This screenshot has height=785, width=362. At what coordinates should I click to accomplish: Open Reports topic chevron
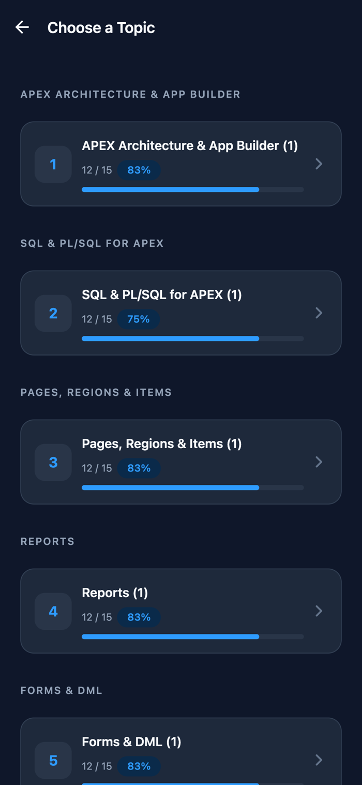319,611
